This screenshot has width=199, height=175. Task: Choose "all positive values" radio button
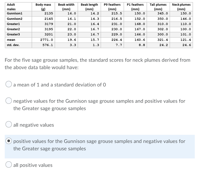[x=9, y=164]
